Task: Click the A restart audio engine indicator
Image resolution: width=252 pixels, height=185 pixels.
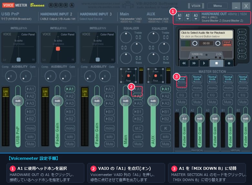Action: pyautogui.click(x=72, y=5)
